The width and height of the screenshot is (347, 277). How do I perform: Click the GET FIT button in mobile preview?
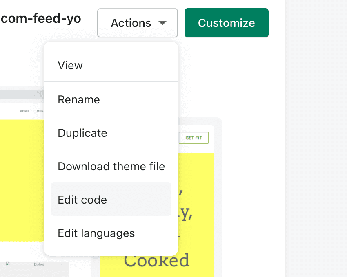194,138
